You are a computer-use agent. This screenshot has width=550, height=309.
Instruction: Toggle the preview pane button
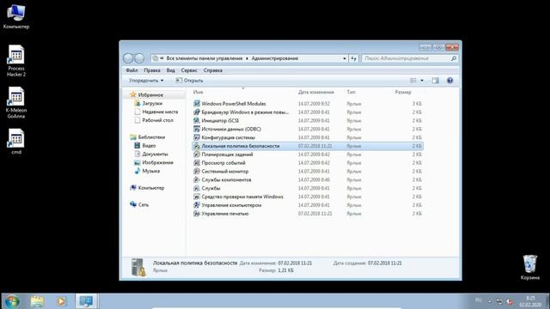436,81
